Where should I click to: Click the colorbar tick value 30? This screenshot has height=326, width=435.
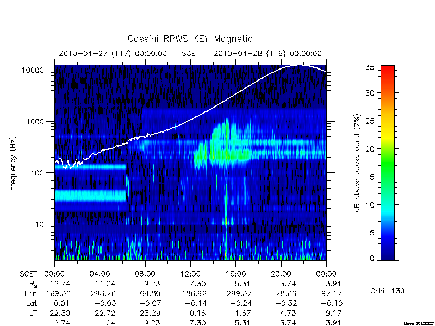(370, 93)
